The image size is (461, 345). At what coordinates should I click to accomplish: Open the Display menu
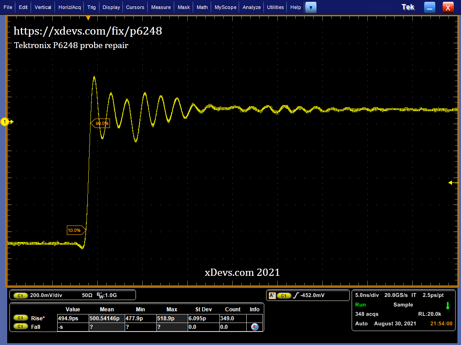[x=111, y=7]
